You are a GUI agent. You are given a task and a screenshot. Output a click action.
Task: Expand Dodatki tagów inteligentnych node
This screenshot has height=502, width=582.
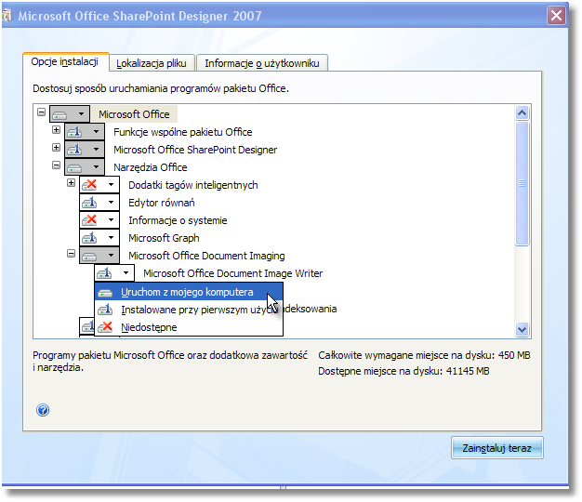coord(71,182)
